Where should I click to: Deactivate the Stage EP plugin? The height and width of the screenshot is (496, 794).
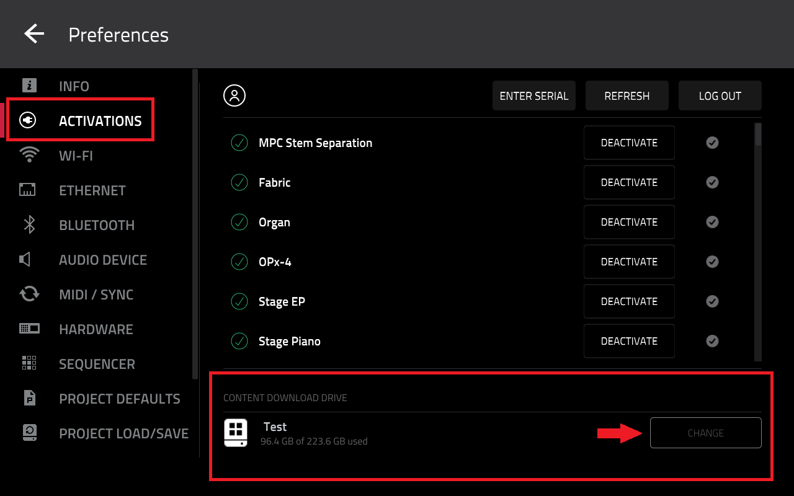click(x=629, y=301)
